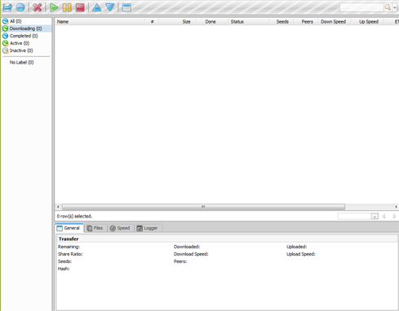Click the red Stop torrent icon
Screen dimensions: 399x311
point(80,7)
